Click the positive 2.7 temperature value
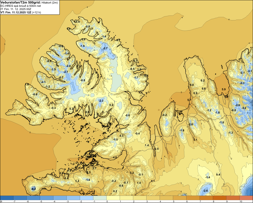Screen dimensions: 253x203 click(x=94, y=168)
